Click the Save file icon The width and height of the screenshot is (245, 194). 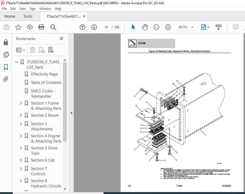pyautogui.click(x=7, y=27)
